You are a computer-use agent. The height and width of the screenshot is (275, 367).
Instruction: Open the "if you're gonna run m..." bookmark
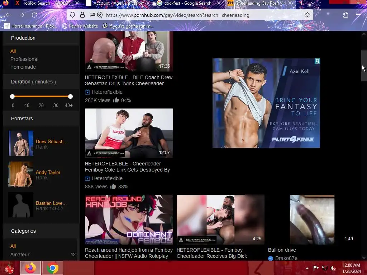coord(128,26)
